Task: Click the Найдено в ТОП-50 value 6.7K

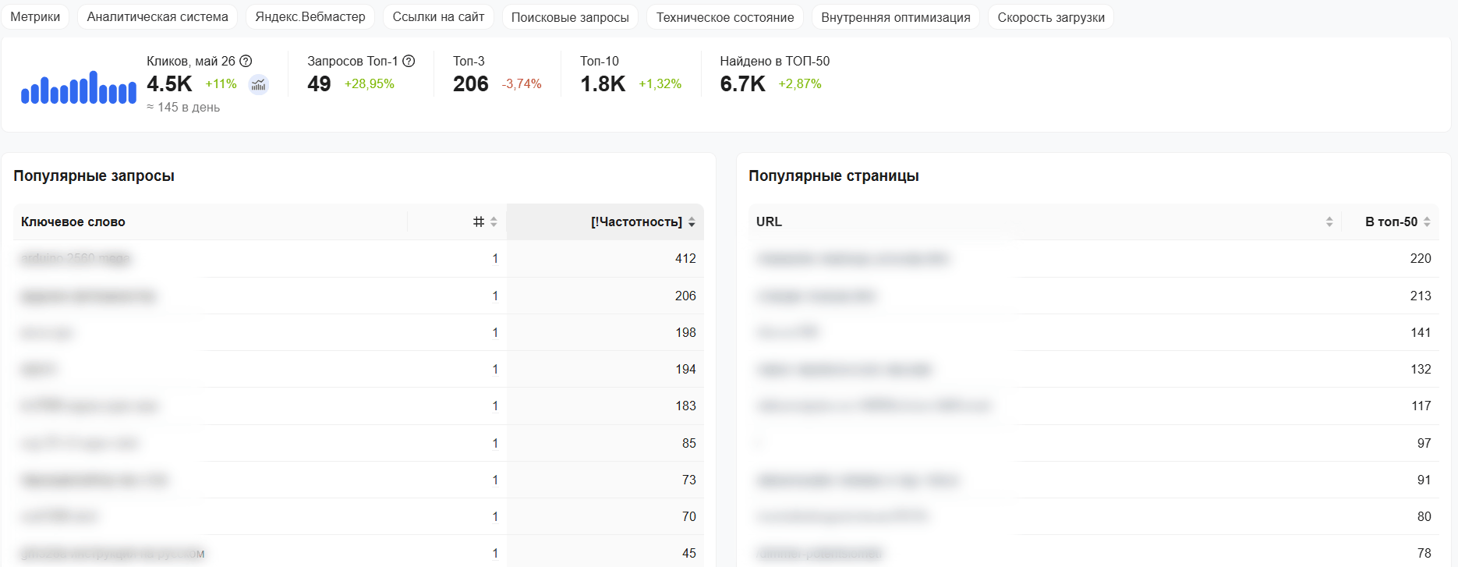Action: (742, 84)
